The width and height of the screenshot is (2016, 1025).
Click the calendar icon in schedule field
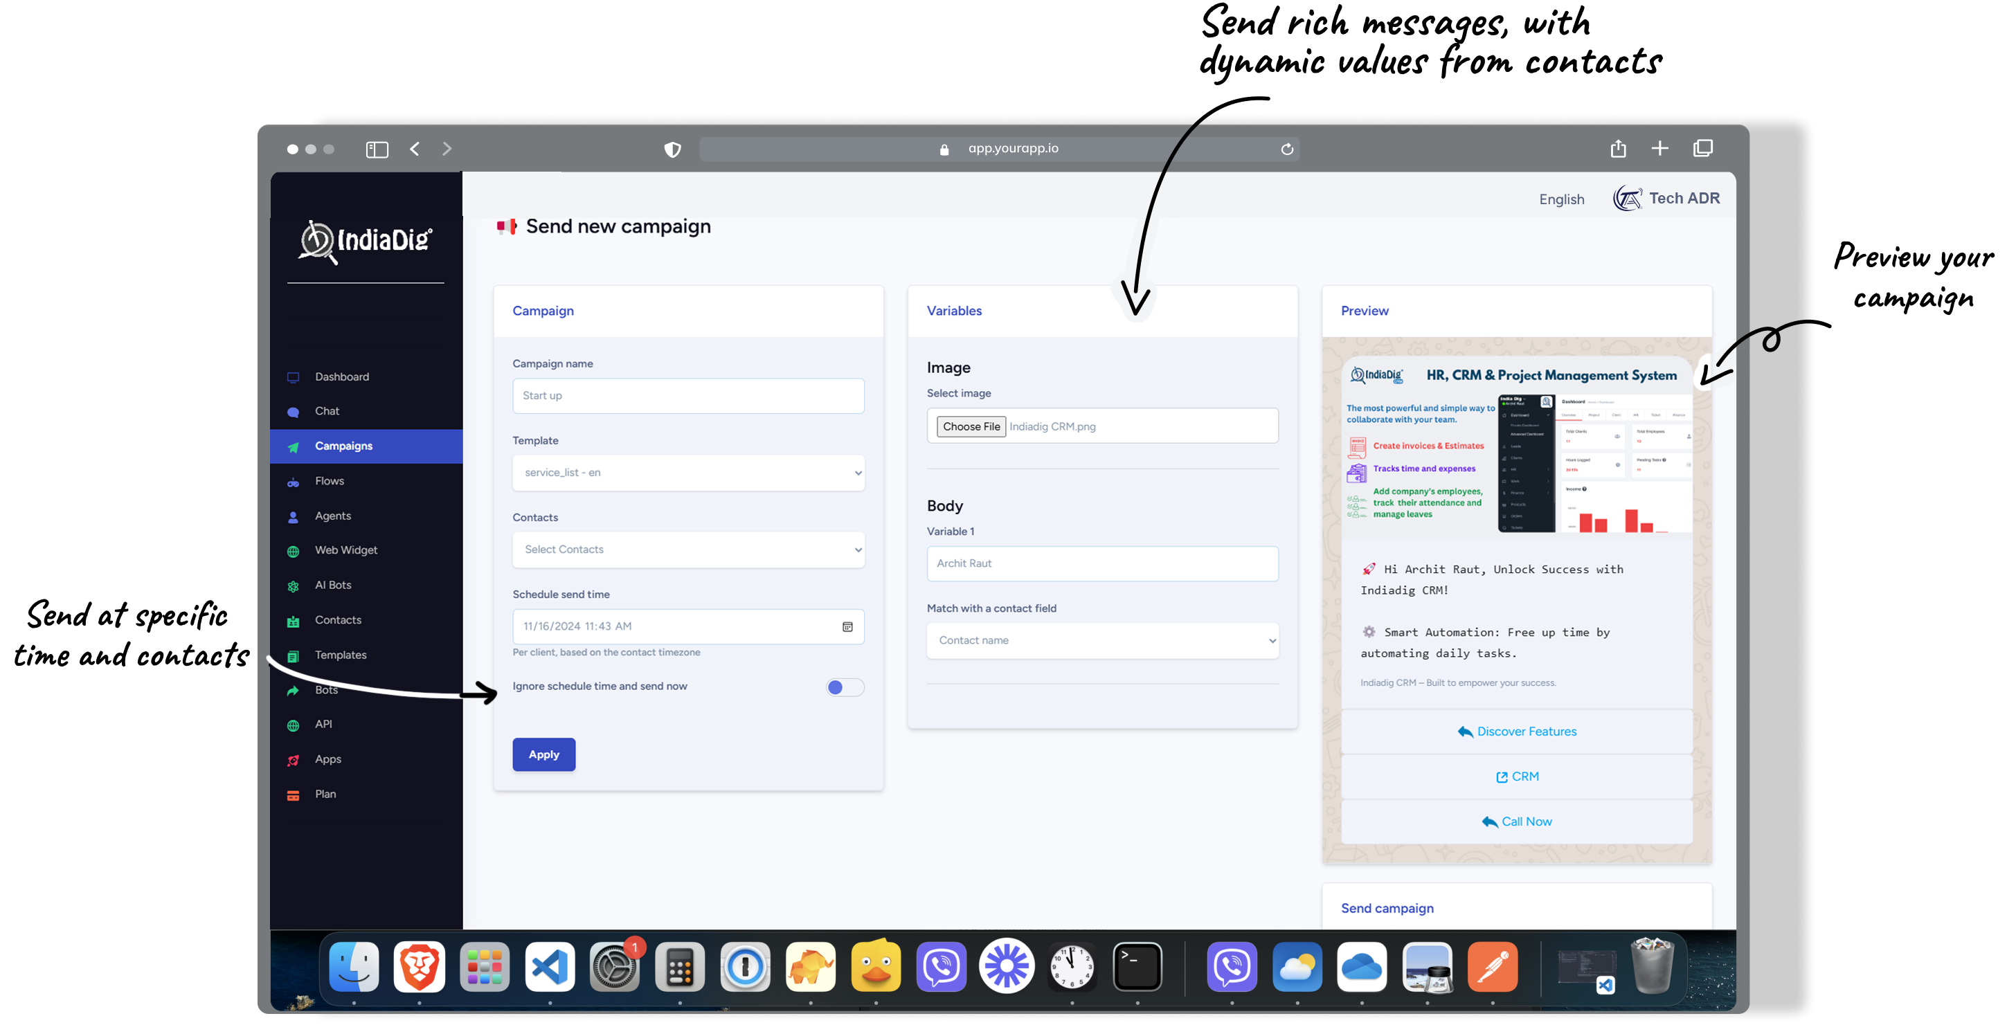click(847, 627)
